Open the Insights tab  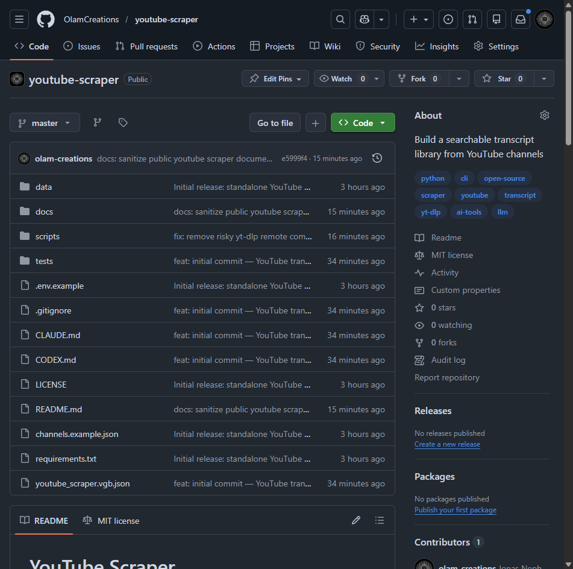(437, 46)
